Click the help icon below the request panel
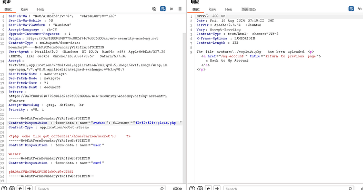363x190 pixels. 4,188
